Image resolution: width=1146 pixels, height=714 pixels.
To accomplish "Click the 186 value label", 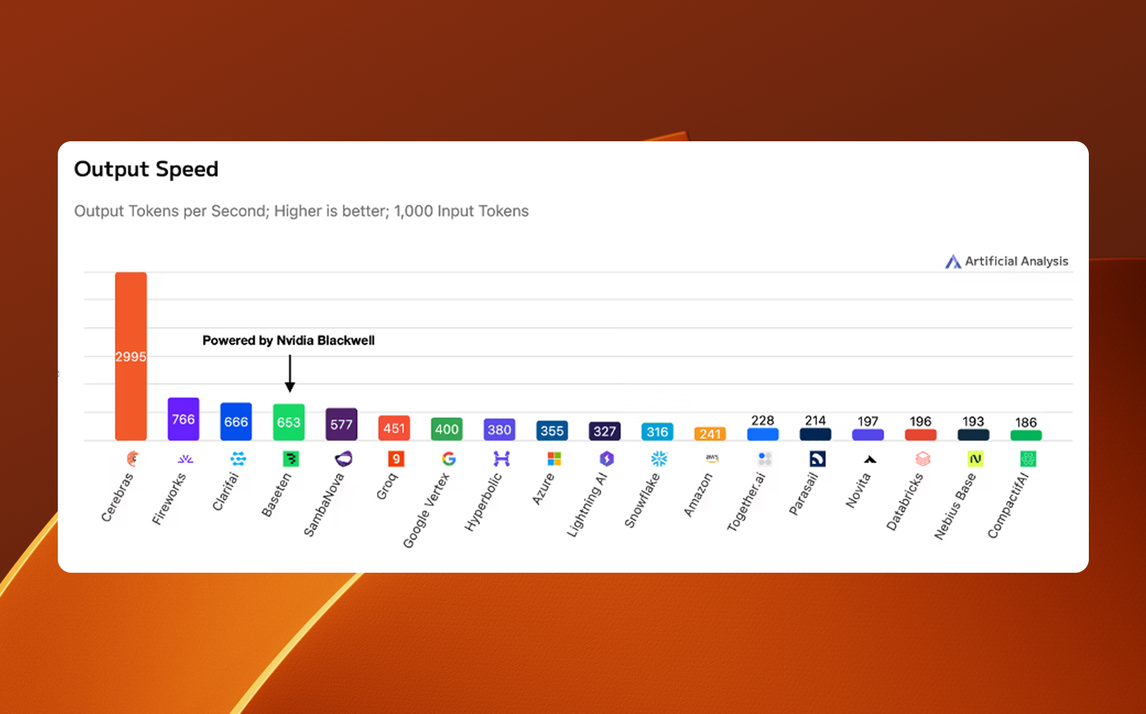I will point(1026,422).
